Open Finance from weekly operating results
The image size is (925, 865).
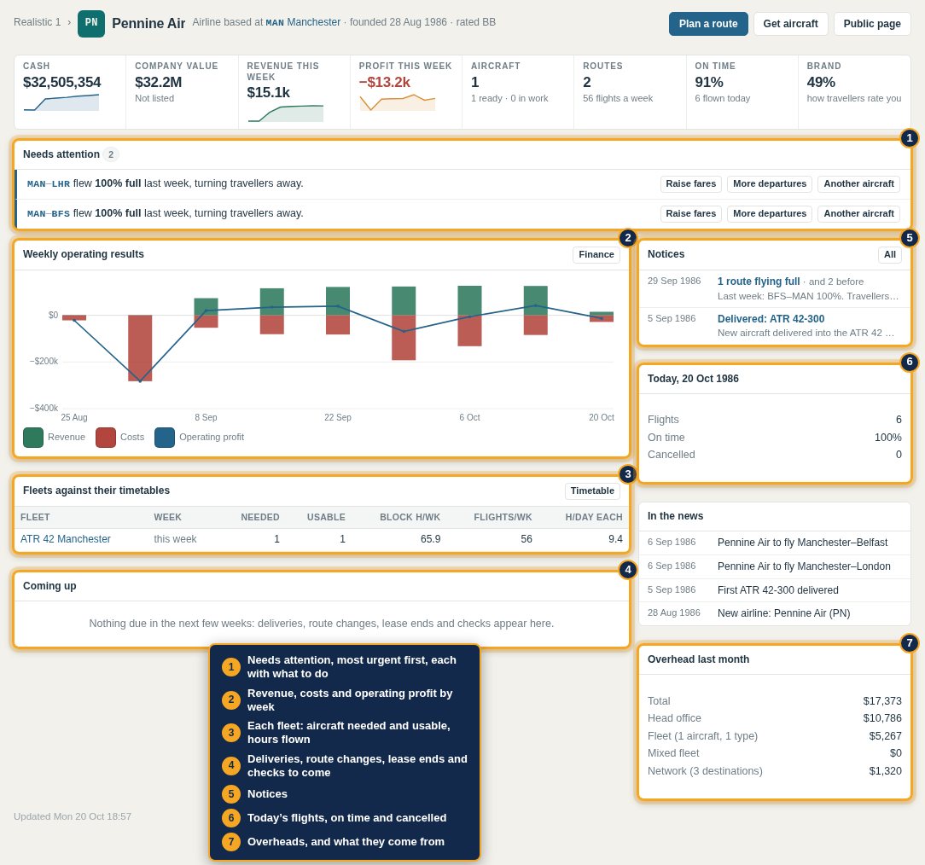tap(596, 255)
